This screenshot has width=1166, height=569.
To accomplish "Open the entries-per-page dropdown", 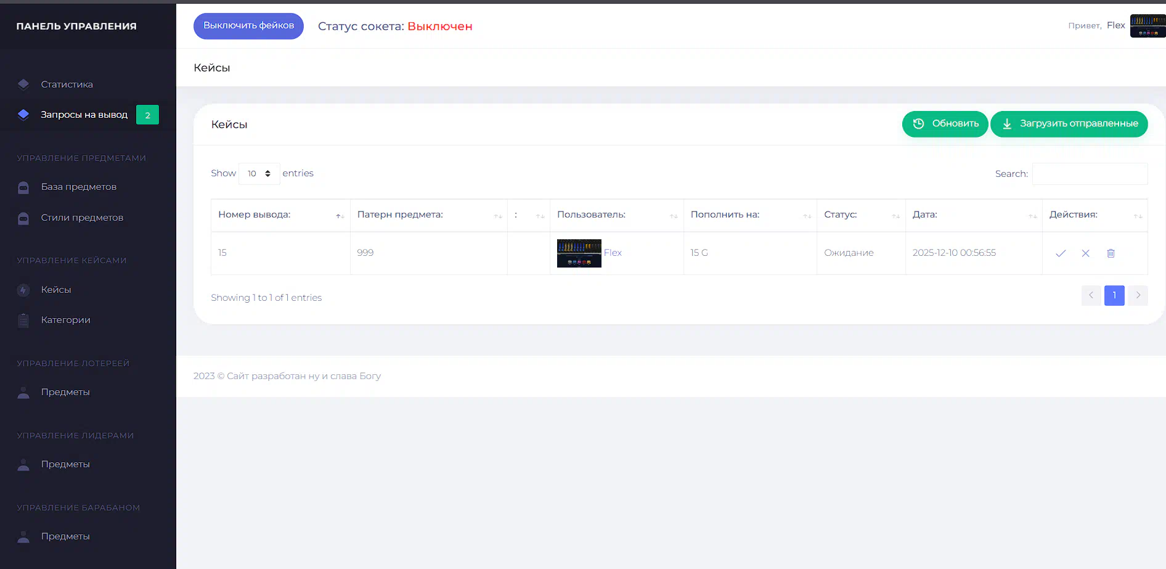I will (259, 174).
